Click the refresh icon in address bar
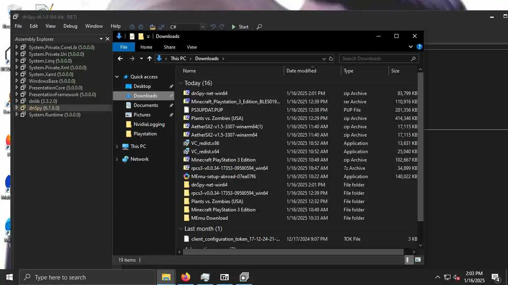The height and width of the screenshot is (285, 508). tap(331, 59)
